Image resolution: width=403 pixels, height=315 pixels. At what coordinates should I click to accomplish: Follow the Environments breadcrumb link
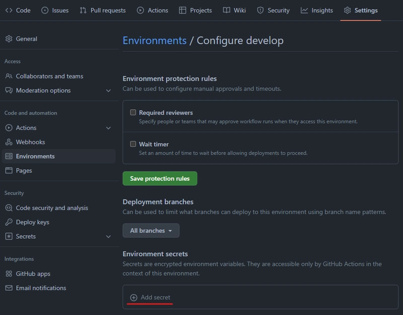(x=155, y=40)
